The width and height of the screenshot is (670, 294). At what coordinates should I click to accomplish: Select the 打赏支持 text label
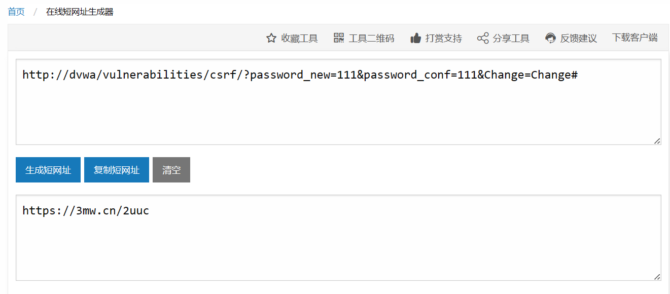tap(444, 38)
